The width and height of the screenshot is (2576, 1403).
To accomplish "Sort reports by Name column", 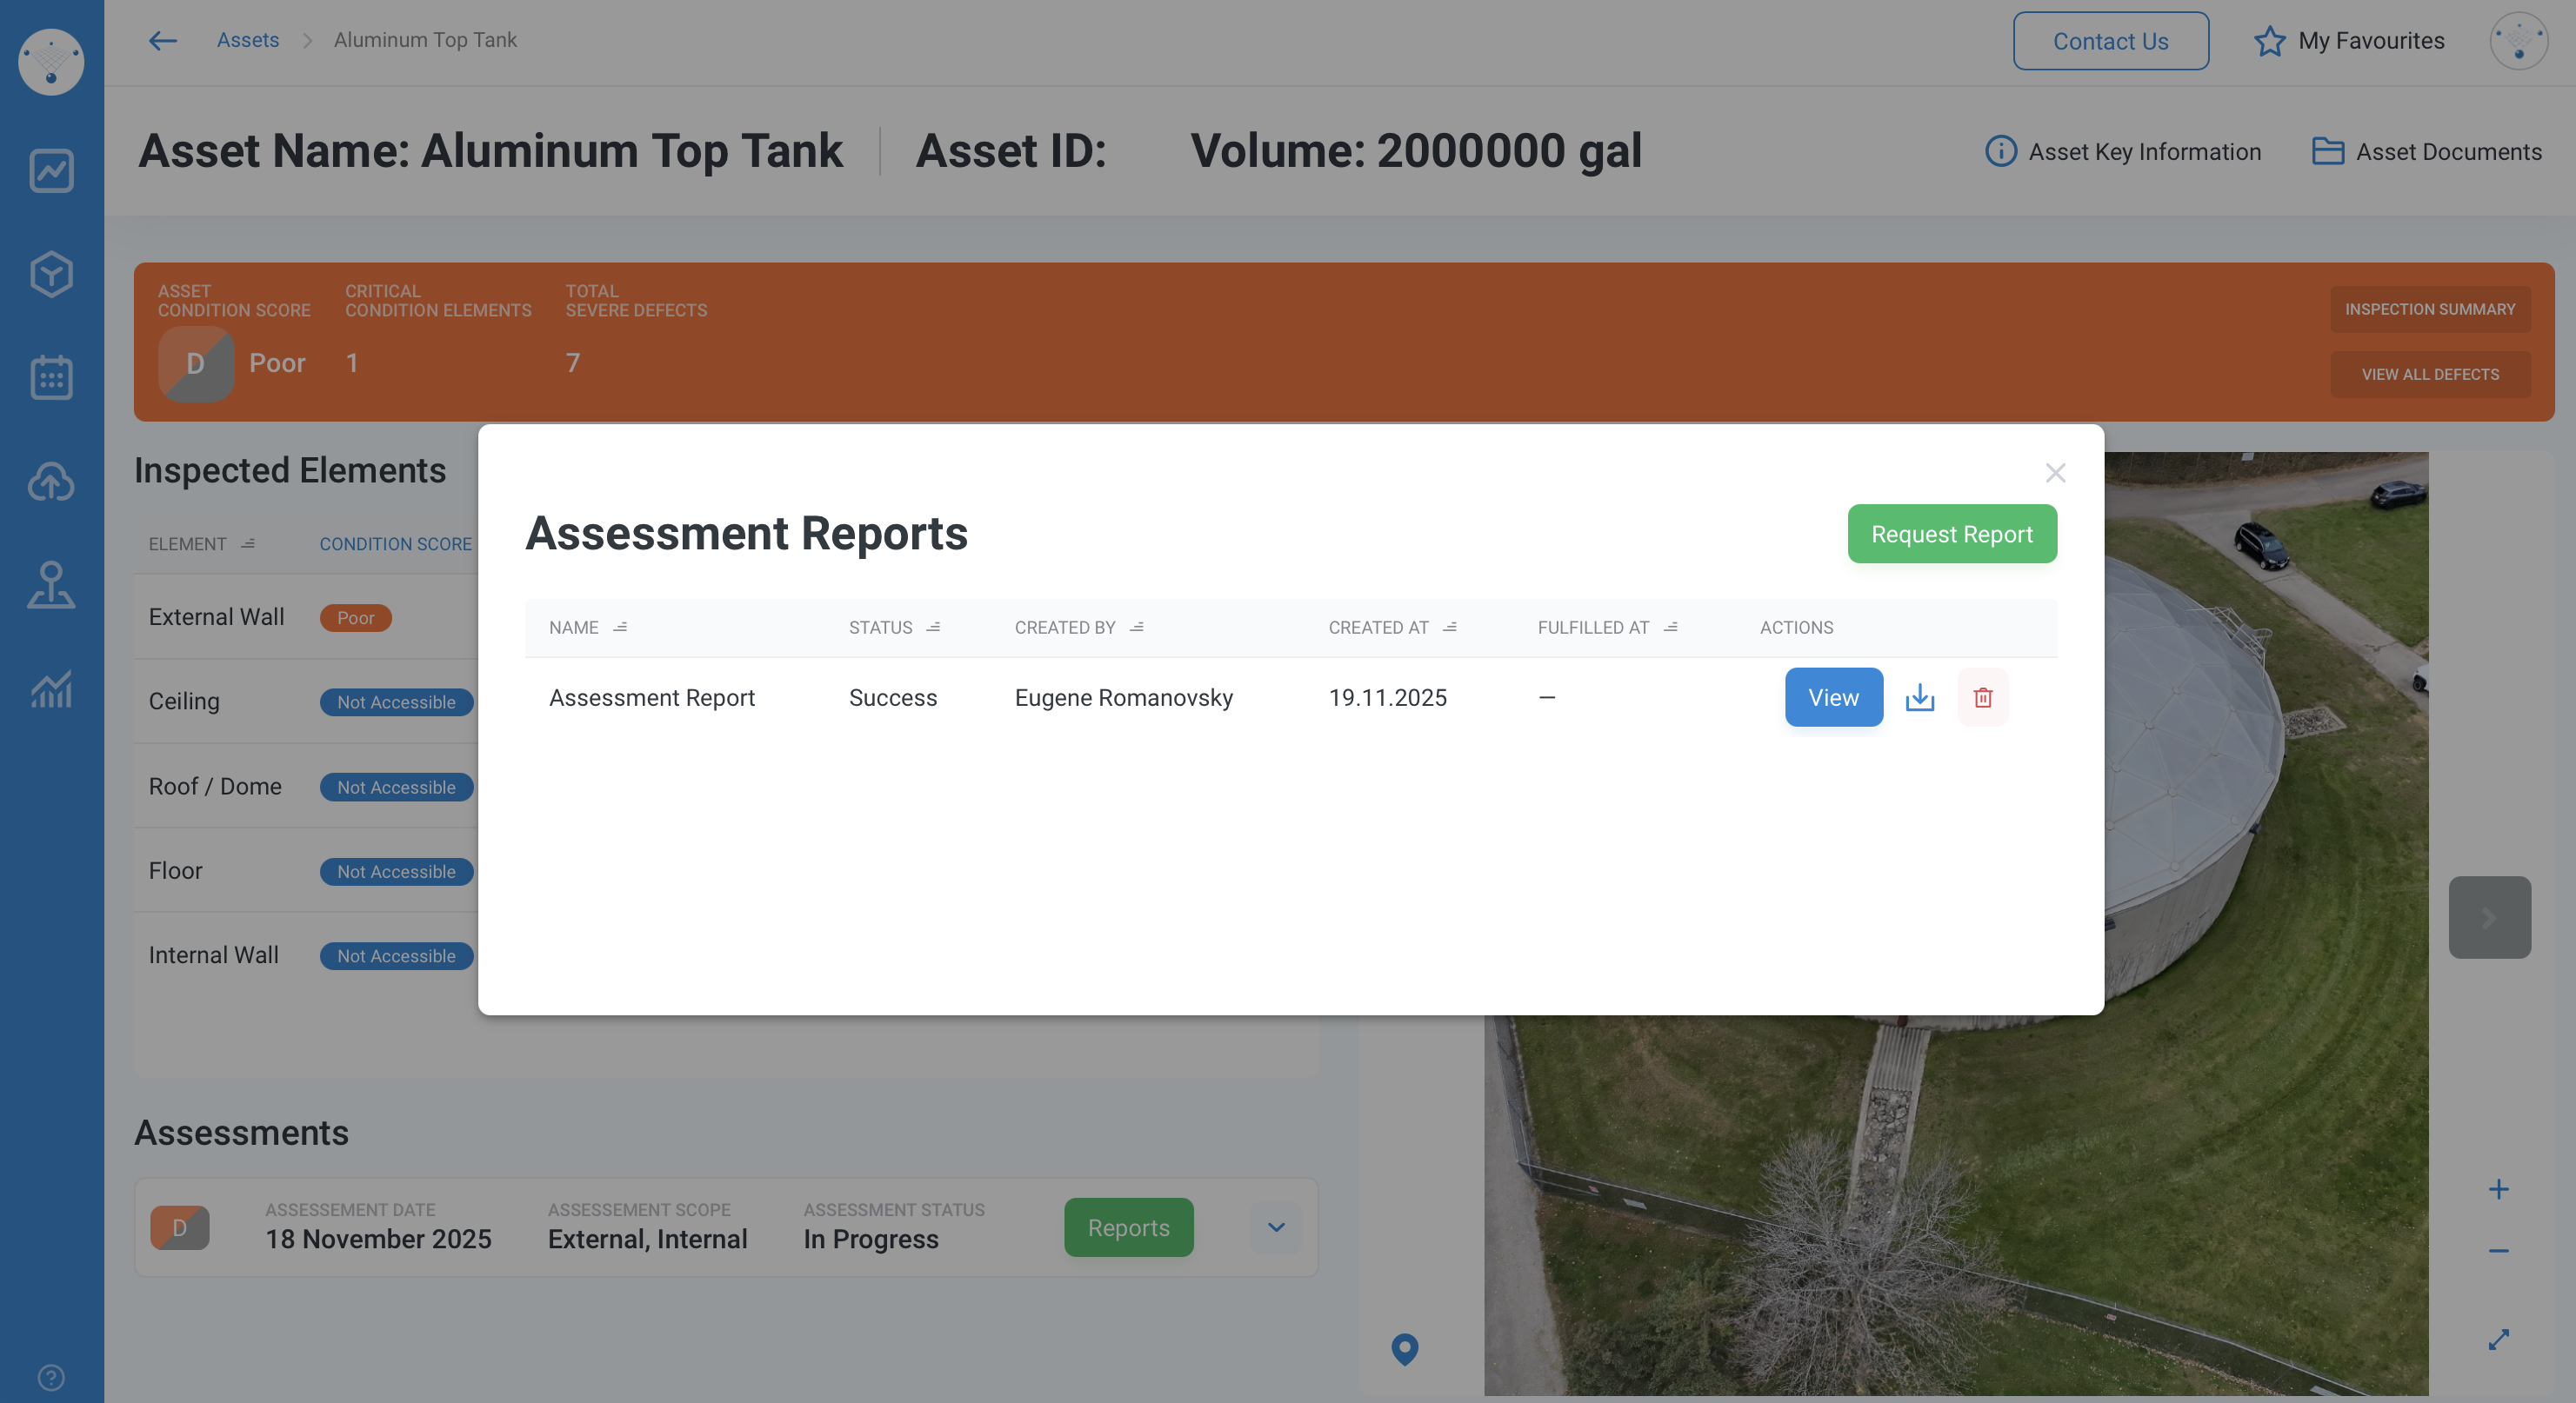I will point(620,628).
